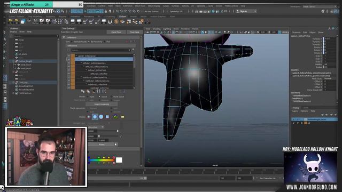Click the last image file brush profile icon
This screenshot has width=342, height=192.
click(115, 117)
